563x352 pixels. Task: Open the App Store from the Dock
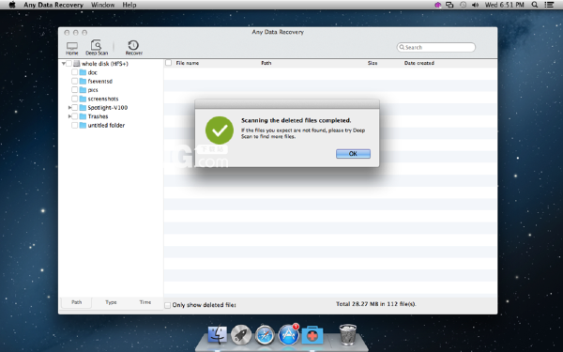(288, 335)
